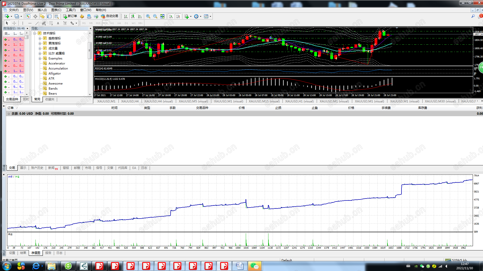Expand the Examples indicator folder
The width and height of the screenshot is (483, 271).
tap(40, 58)
